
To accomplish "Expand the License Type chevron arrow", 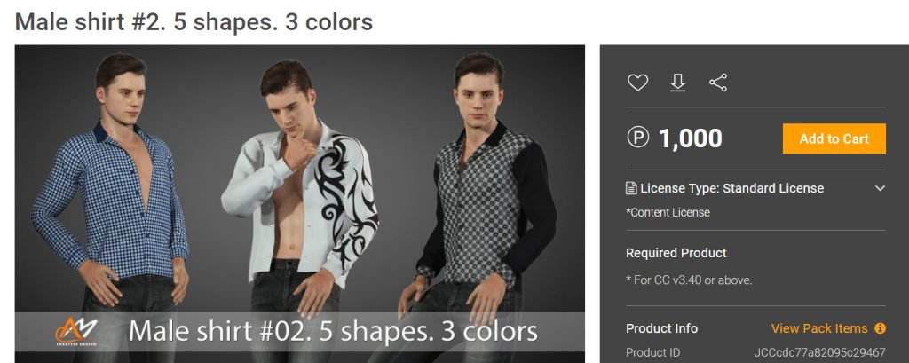I will point(880,188).
